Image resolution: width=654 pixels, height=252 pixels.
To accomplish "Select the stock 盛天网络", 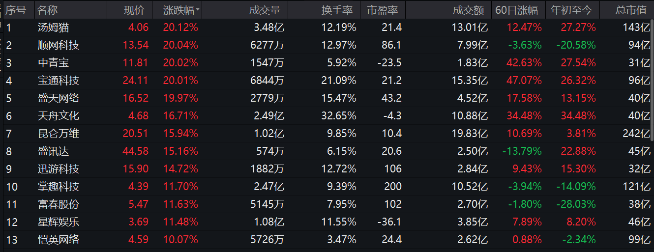I will pos(58,98).
